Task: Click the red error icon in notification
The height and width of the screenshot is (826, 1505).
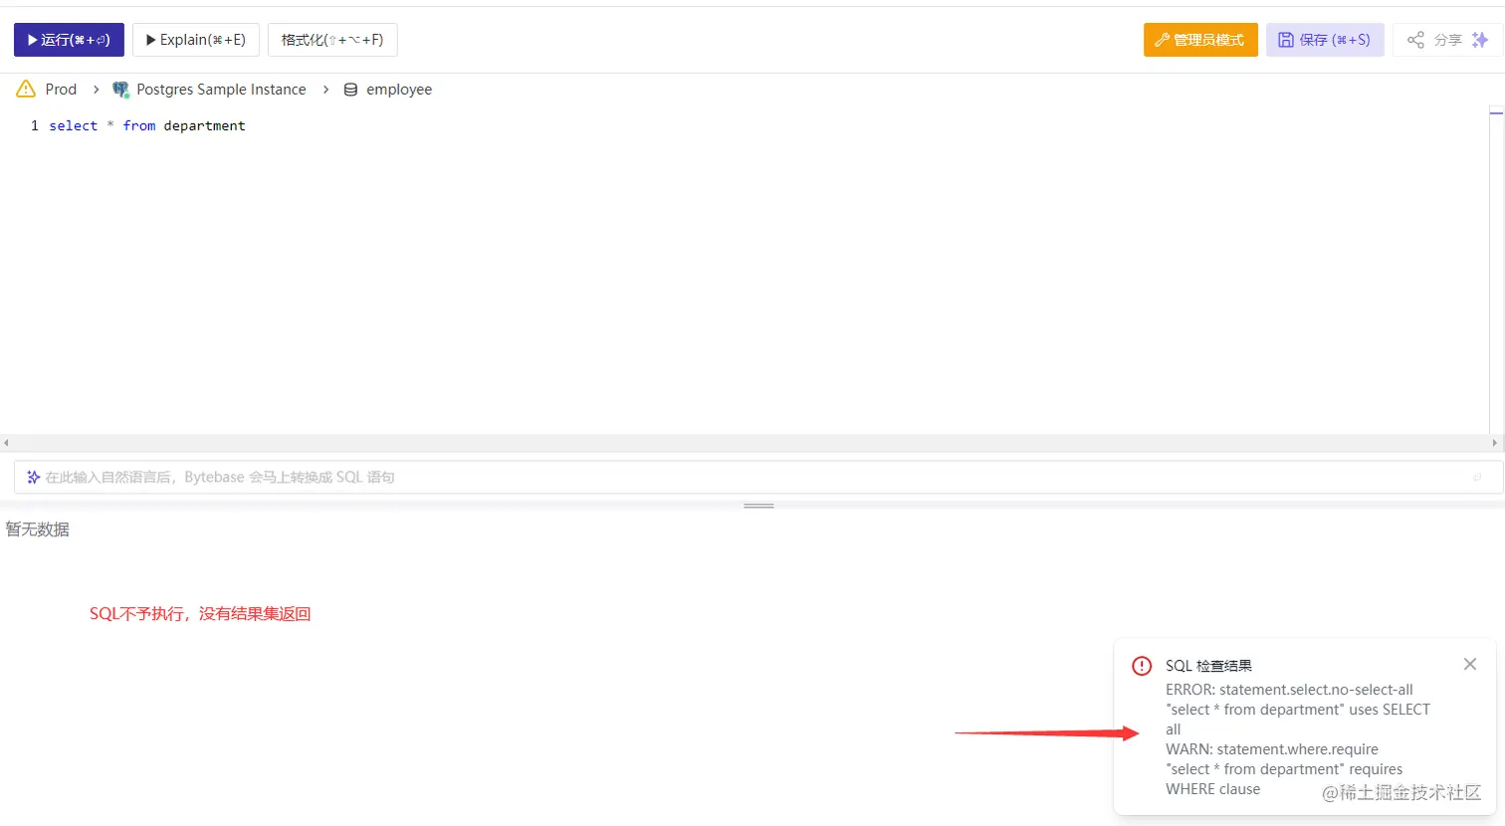Action: pos(1142,666)
